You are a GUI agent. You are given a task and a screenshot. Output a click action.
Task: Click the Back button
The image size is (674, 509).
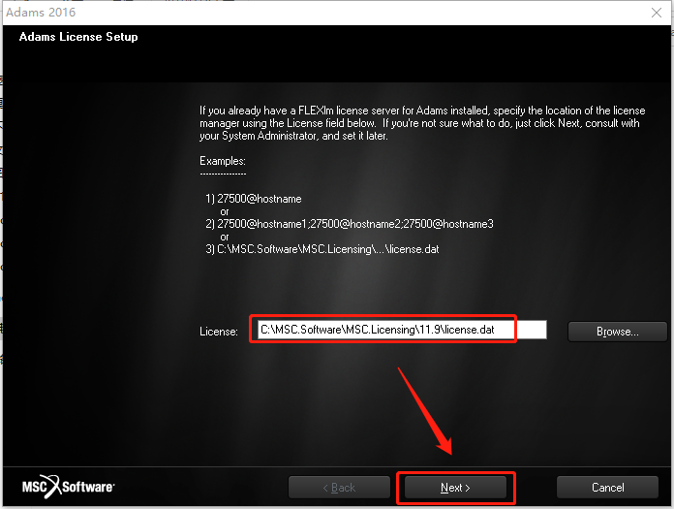(339, 488)
